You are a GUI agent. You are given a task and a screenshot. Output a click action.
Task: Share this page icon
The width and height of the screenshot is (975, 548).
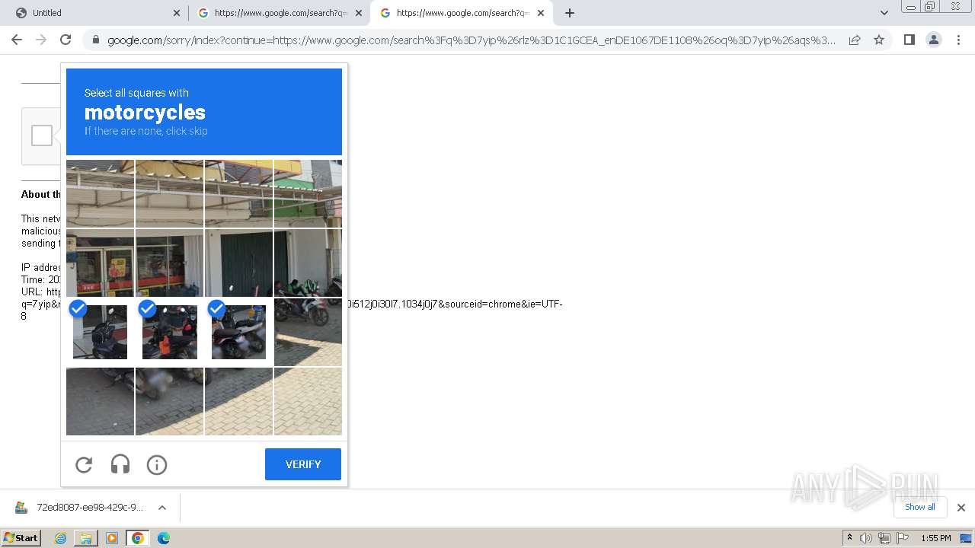pos(855,40)
